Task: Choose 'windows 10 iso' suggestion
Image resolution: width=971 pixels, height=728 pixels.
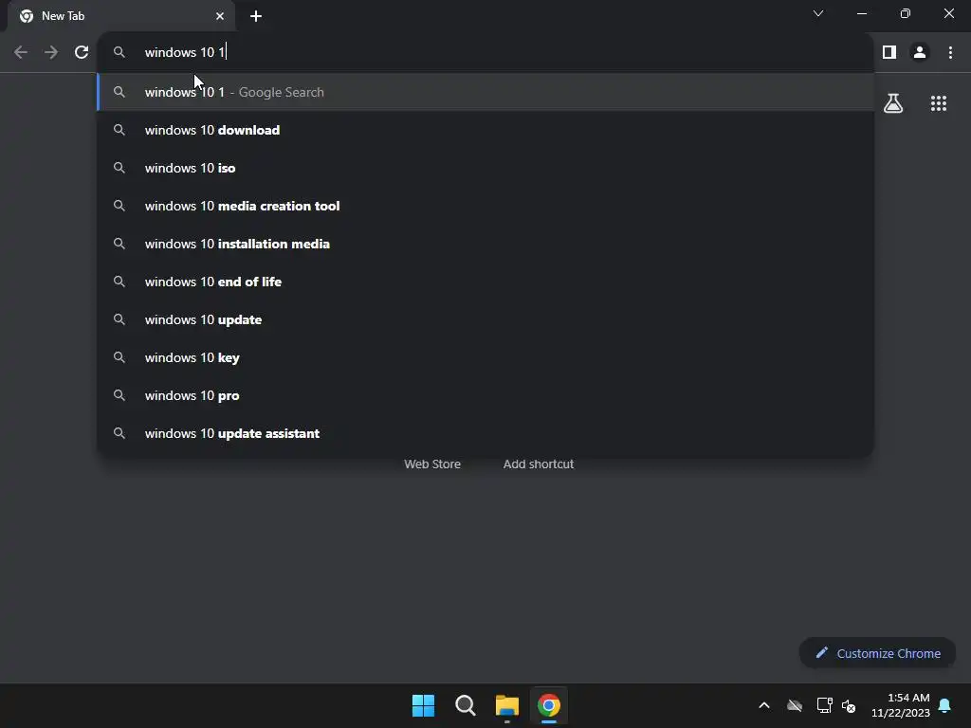Action: coord(485,168)
